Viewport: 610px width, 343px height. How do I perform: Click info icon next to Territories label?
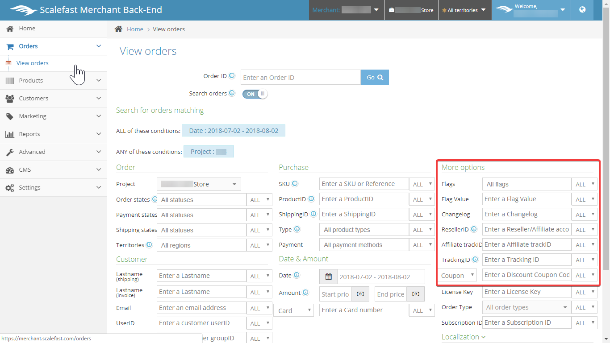point(149,244)
